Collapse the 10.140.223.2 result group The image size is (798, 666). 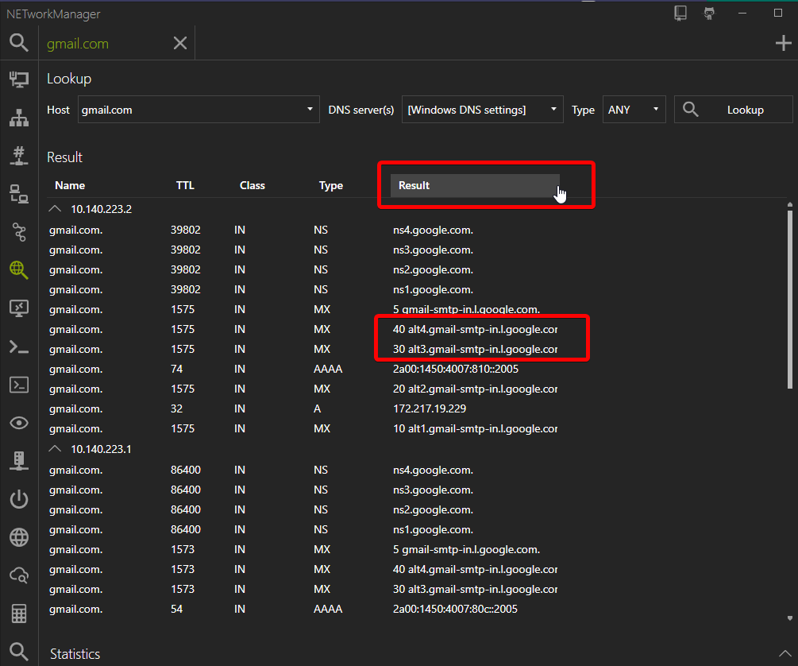pos(55,208)
